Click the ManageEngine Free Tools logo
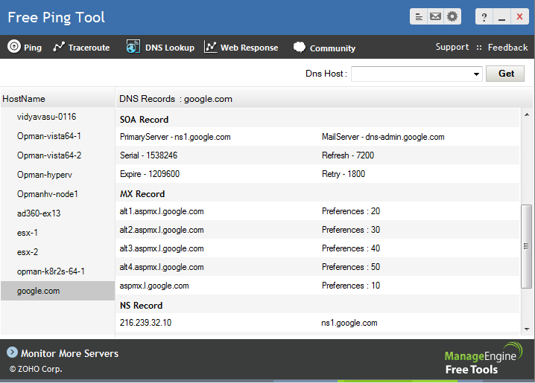 point(483,358)
